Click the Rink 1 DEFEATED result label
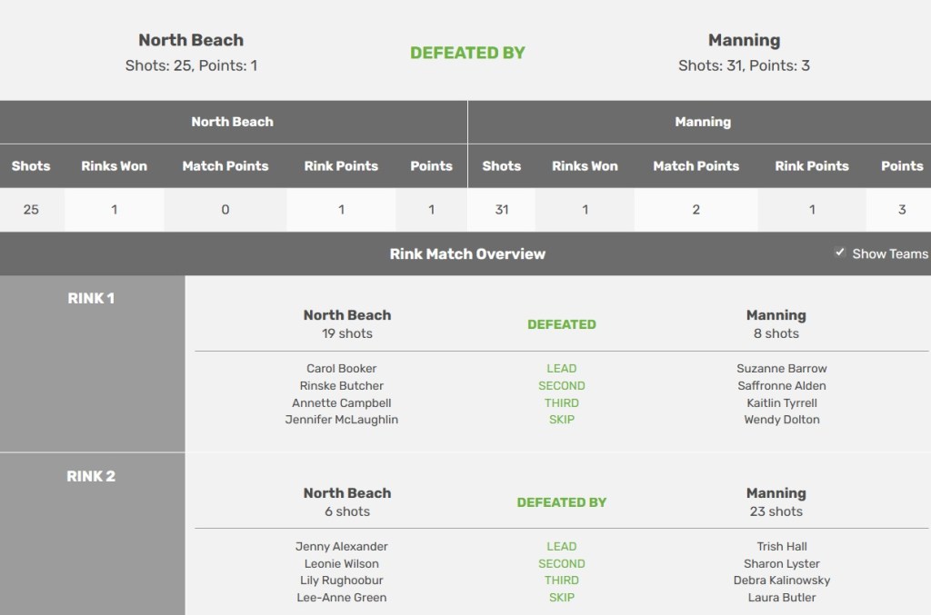Viewport: 931px width, 615px height. [x=562, y=324]
